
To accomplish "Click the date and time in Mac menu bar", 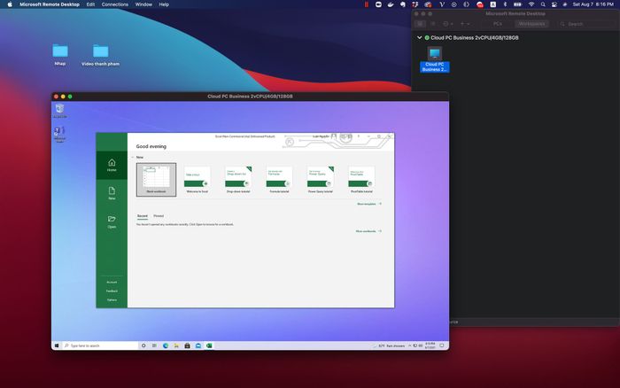I will [593, 4].
